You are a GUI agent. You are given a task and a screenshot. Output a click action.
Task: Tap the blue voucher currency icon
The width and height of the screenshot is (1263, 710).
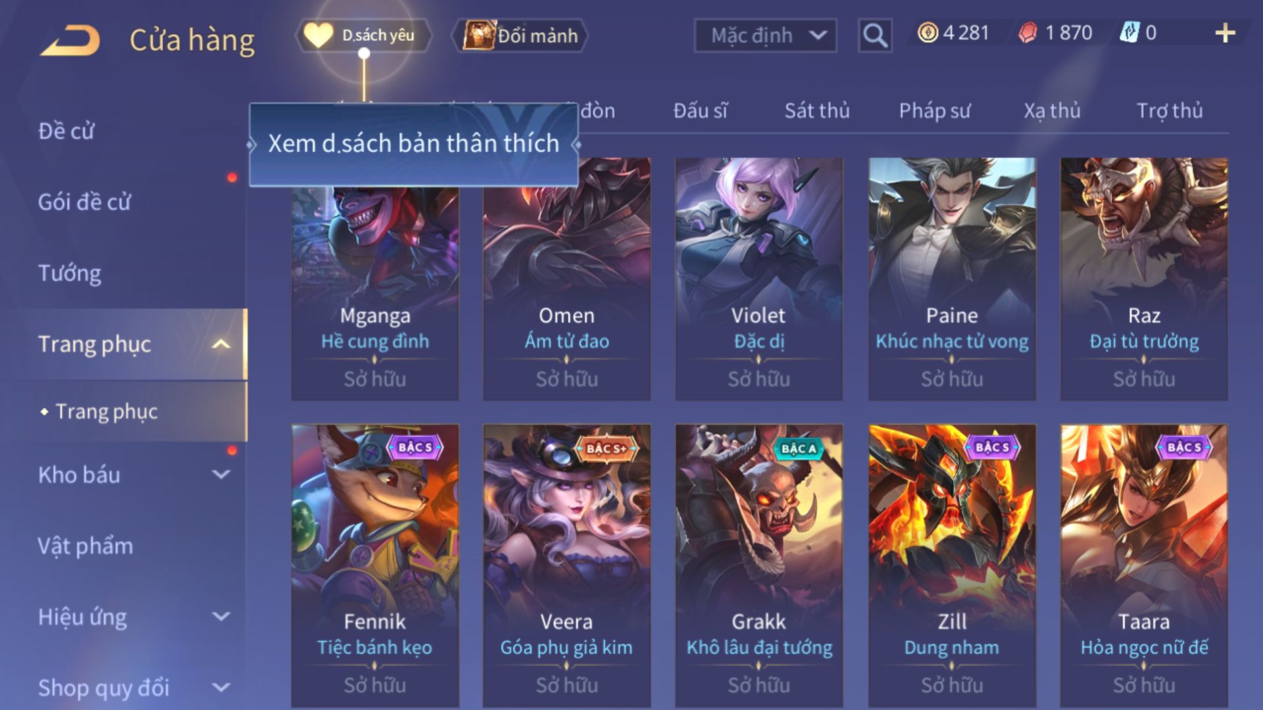click(1129, 33)
